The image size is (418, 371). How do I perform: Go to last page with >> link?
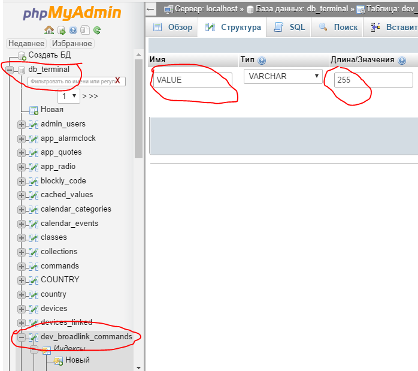point(93,96)
